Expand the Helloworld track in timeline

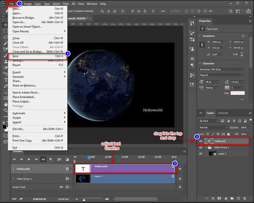[13, 169]
